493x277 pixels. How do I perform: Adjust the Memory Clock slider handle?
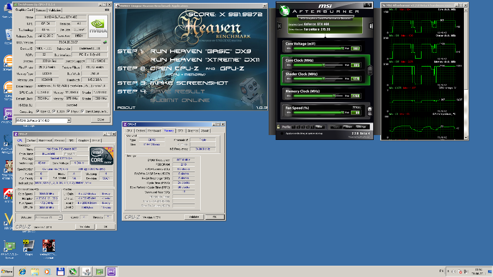point(334,96)
